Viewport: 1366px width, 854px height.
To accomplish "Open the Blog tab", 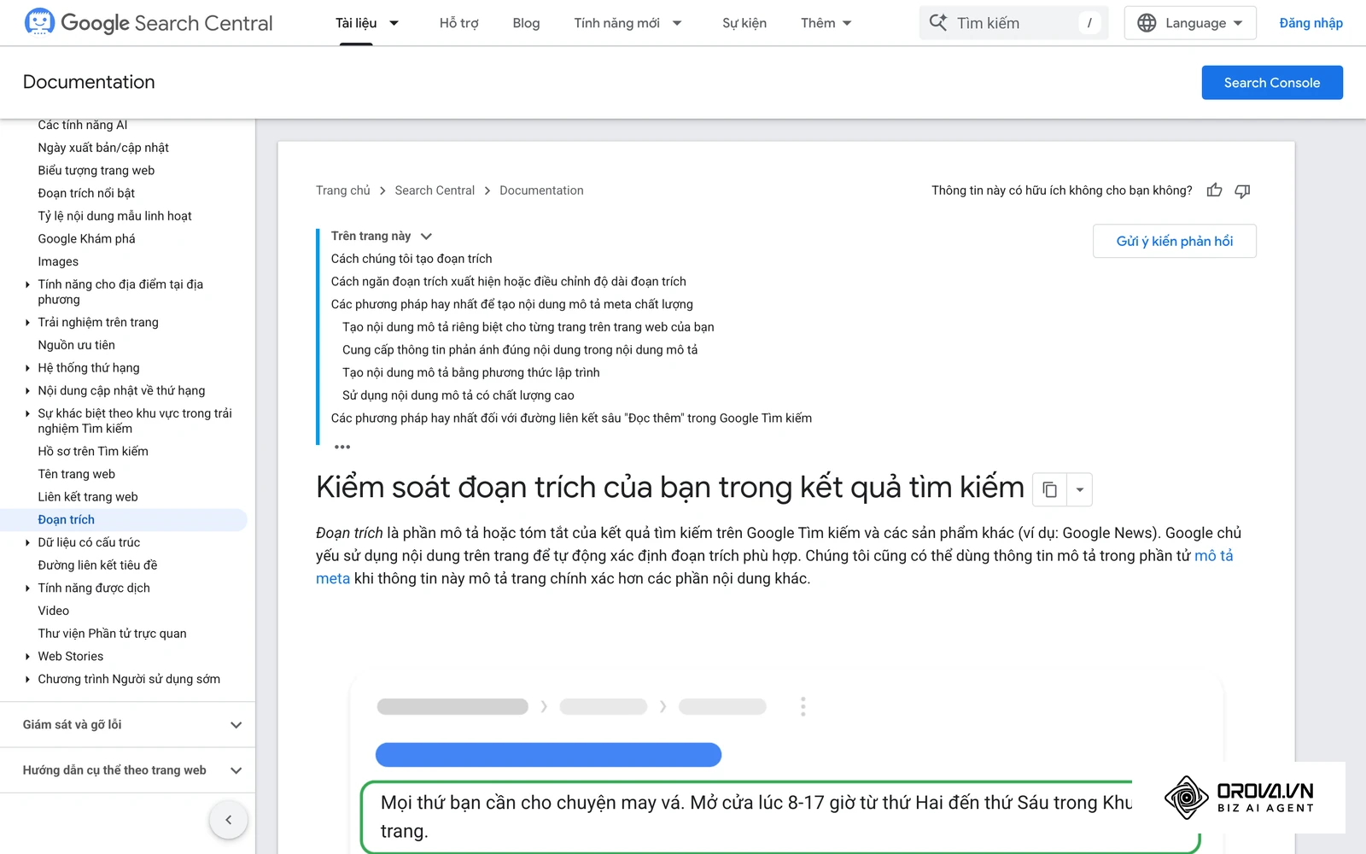I will point(526,23).
